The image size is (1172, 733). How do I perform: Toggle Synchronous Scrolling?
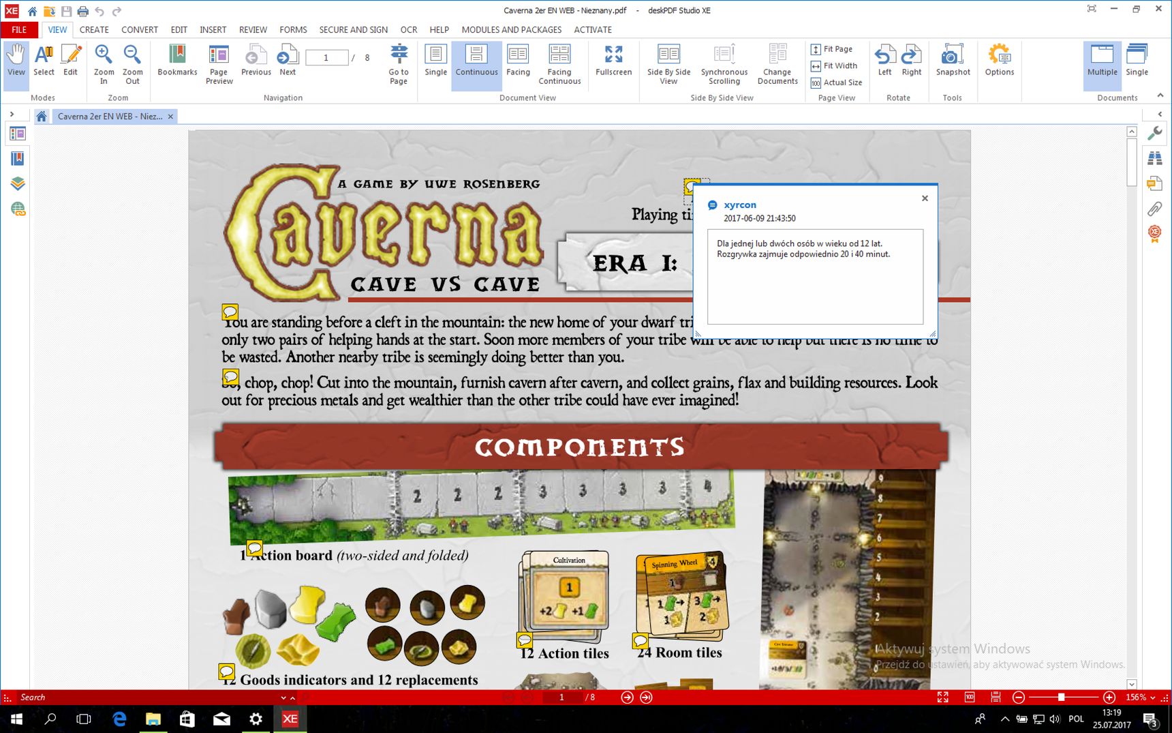click(x=724, y=63)
